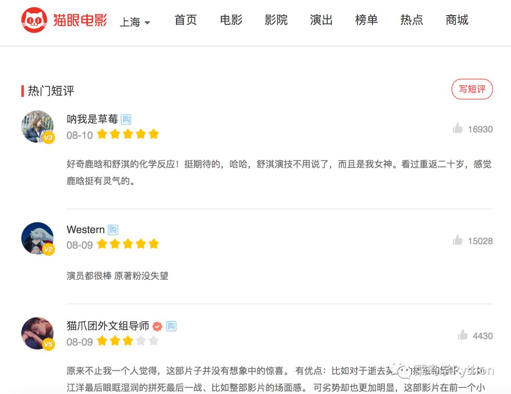Click the 购 badge beside Western

click(x=113, y=230)
